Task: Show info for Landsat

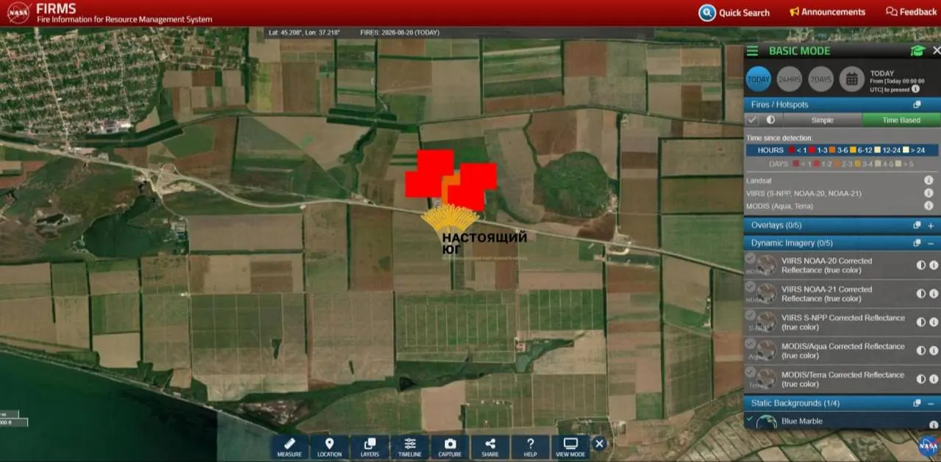Action: coord(929,180)
